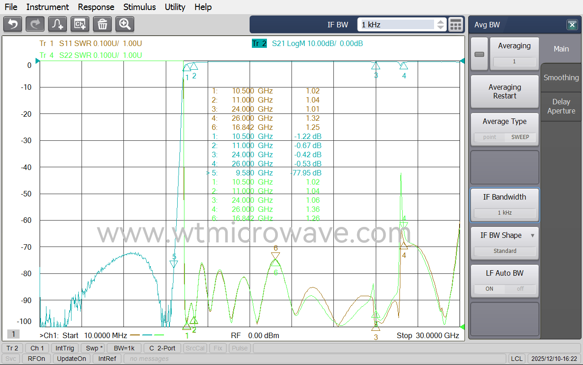
Task: Select 'point' average type
Action: point(490,137)
